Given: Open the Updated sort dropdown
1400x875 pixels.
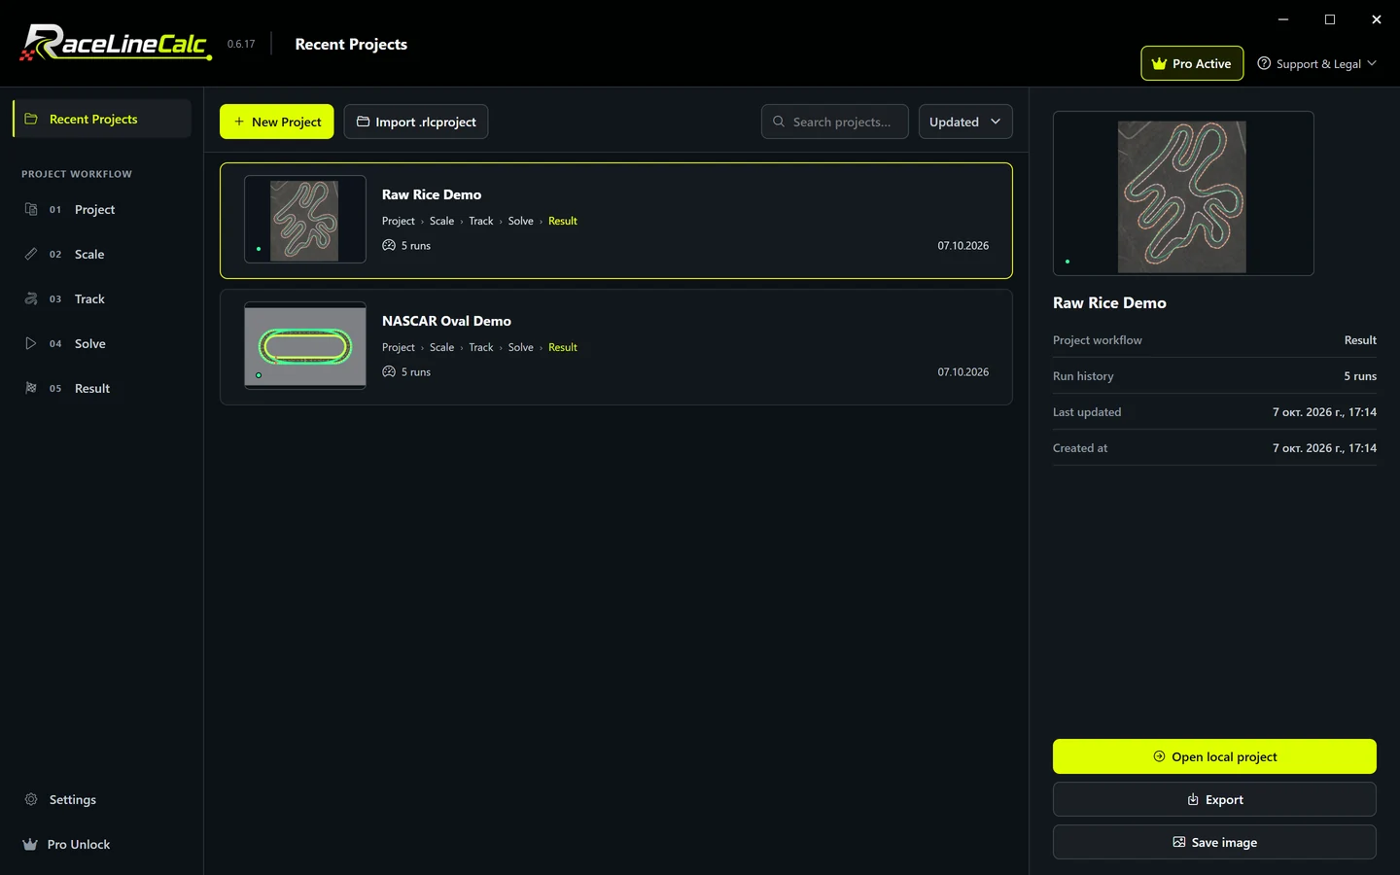Looking at the screenshot, I should [x=965, y=122].
